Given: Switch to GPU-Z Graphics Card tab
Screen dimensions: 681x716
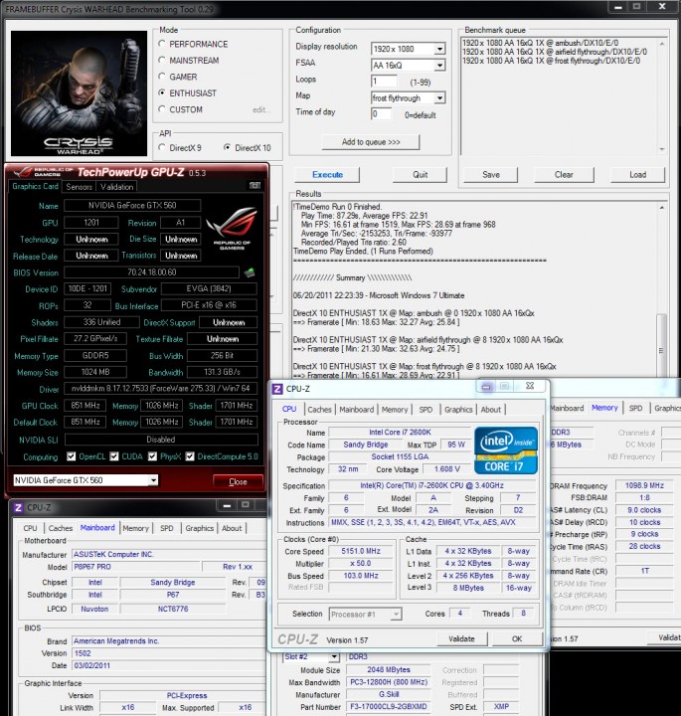Looking at the screenshot, I should pos(35,186).
